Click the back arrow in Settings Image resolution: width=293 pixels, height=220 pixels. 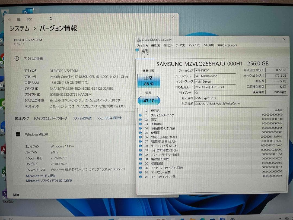click(x=9, y=19)
